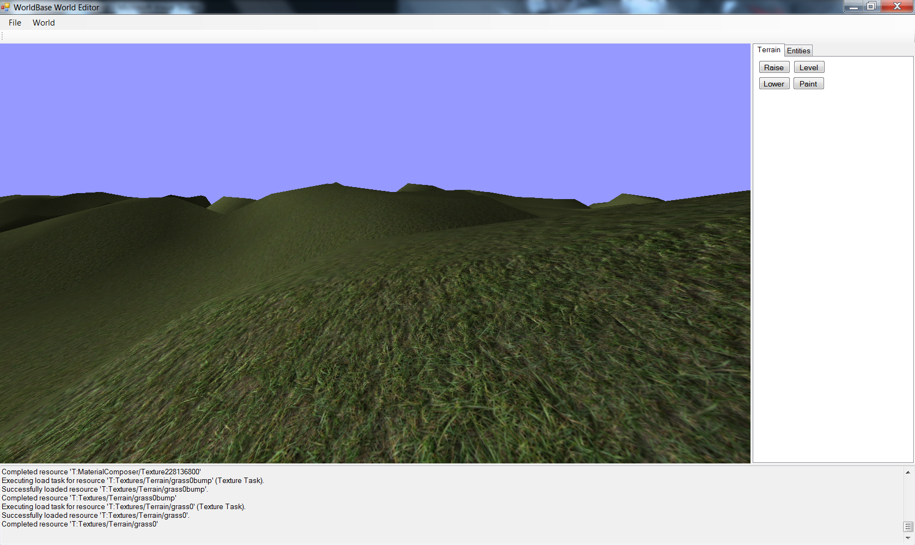This screenshot has width=915, height=545.
Task: Close the WorldBase World Editor window
Action: [897, 6]
